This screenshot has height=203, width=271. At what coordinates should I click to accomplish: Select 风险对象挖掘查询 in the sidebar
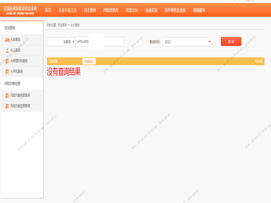22,95
